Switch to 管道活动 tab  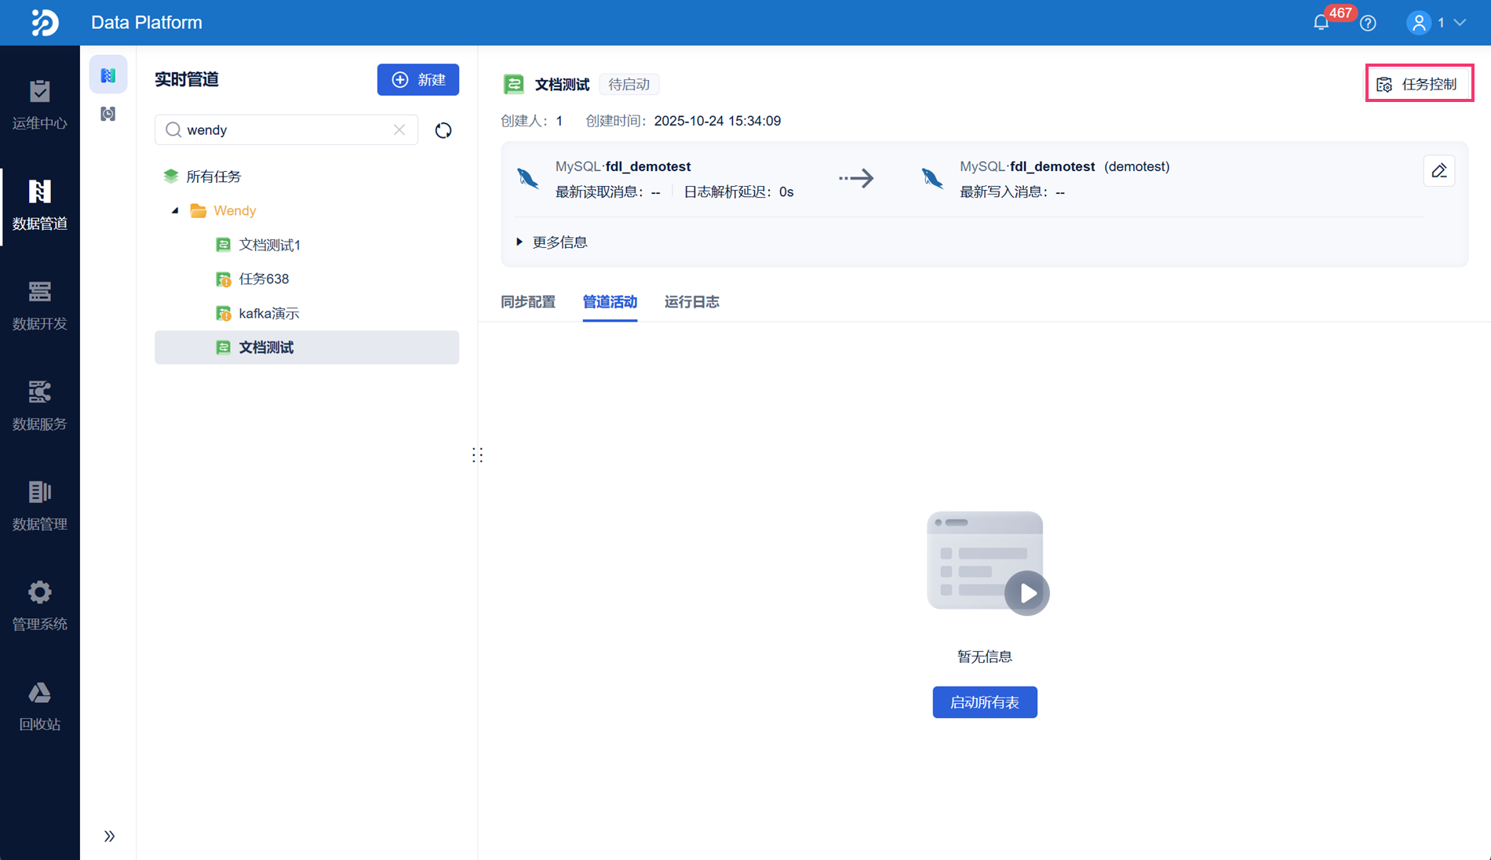pyautogui.click(x=610, y=301)
